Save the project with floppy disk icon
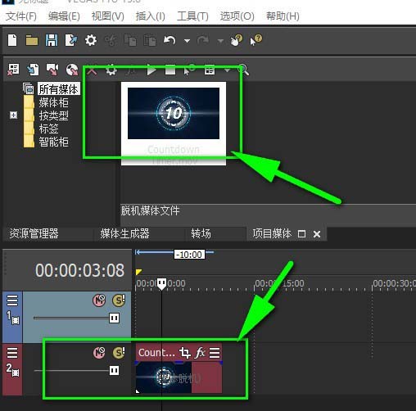Viewport: 416px width, 411px height. tap(52, 40)
